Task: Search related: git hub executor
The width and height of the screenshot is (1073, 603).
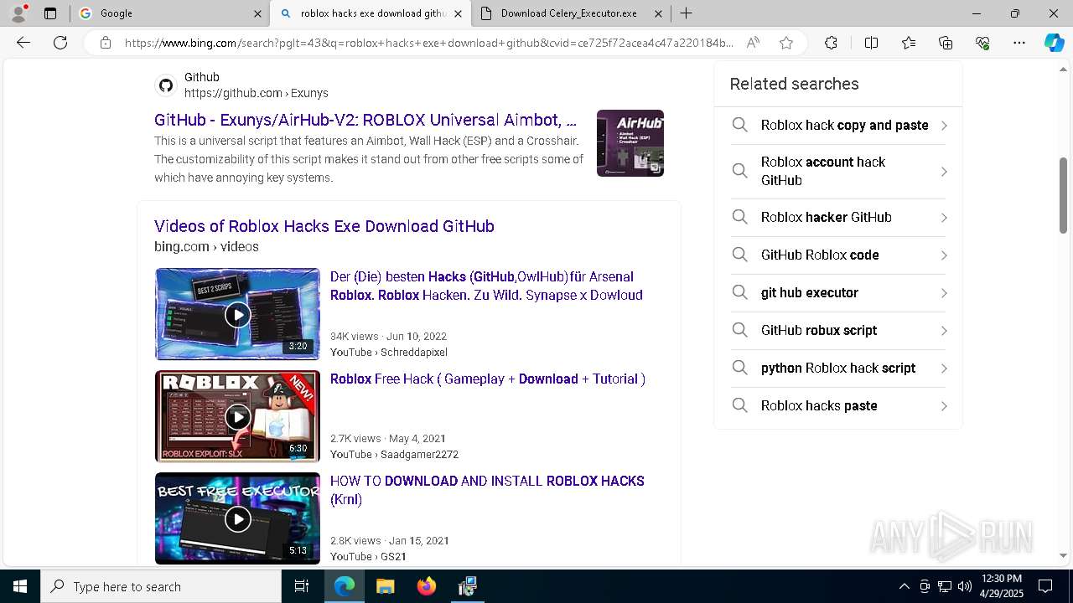Action: coord(838,292)
